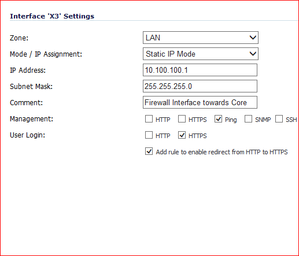This screenshot has width=299, height=256.
Task: Enable the SSH management checkbox
Action: pyautogui.click(x=279, y=119)
